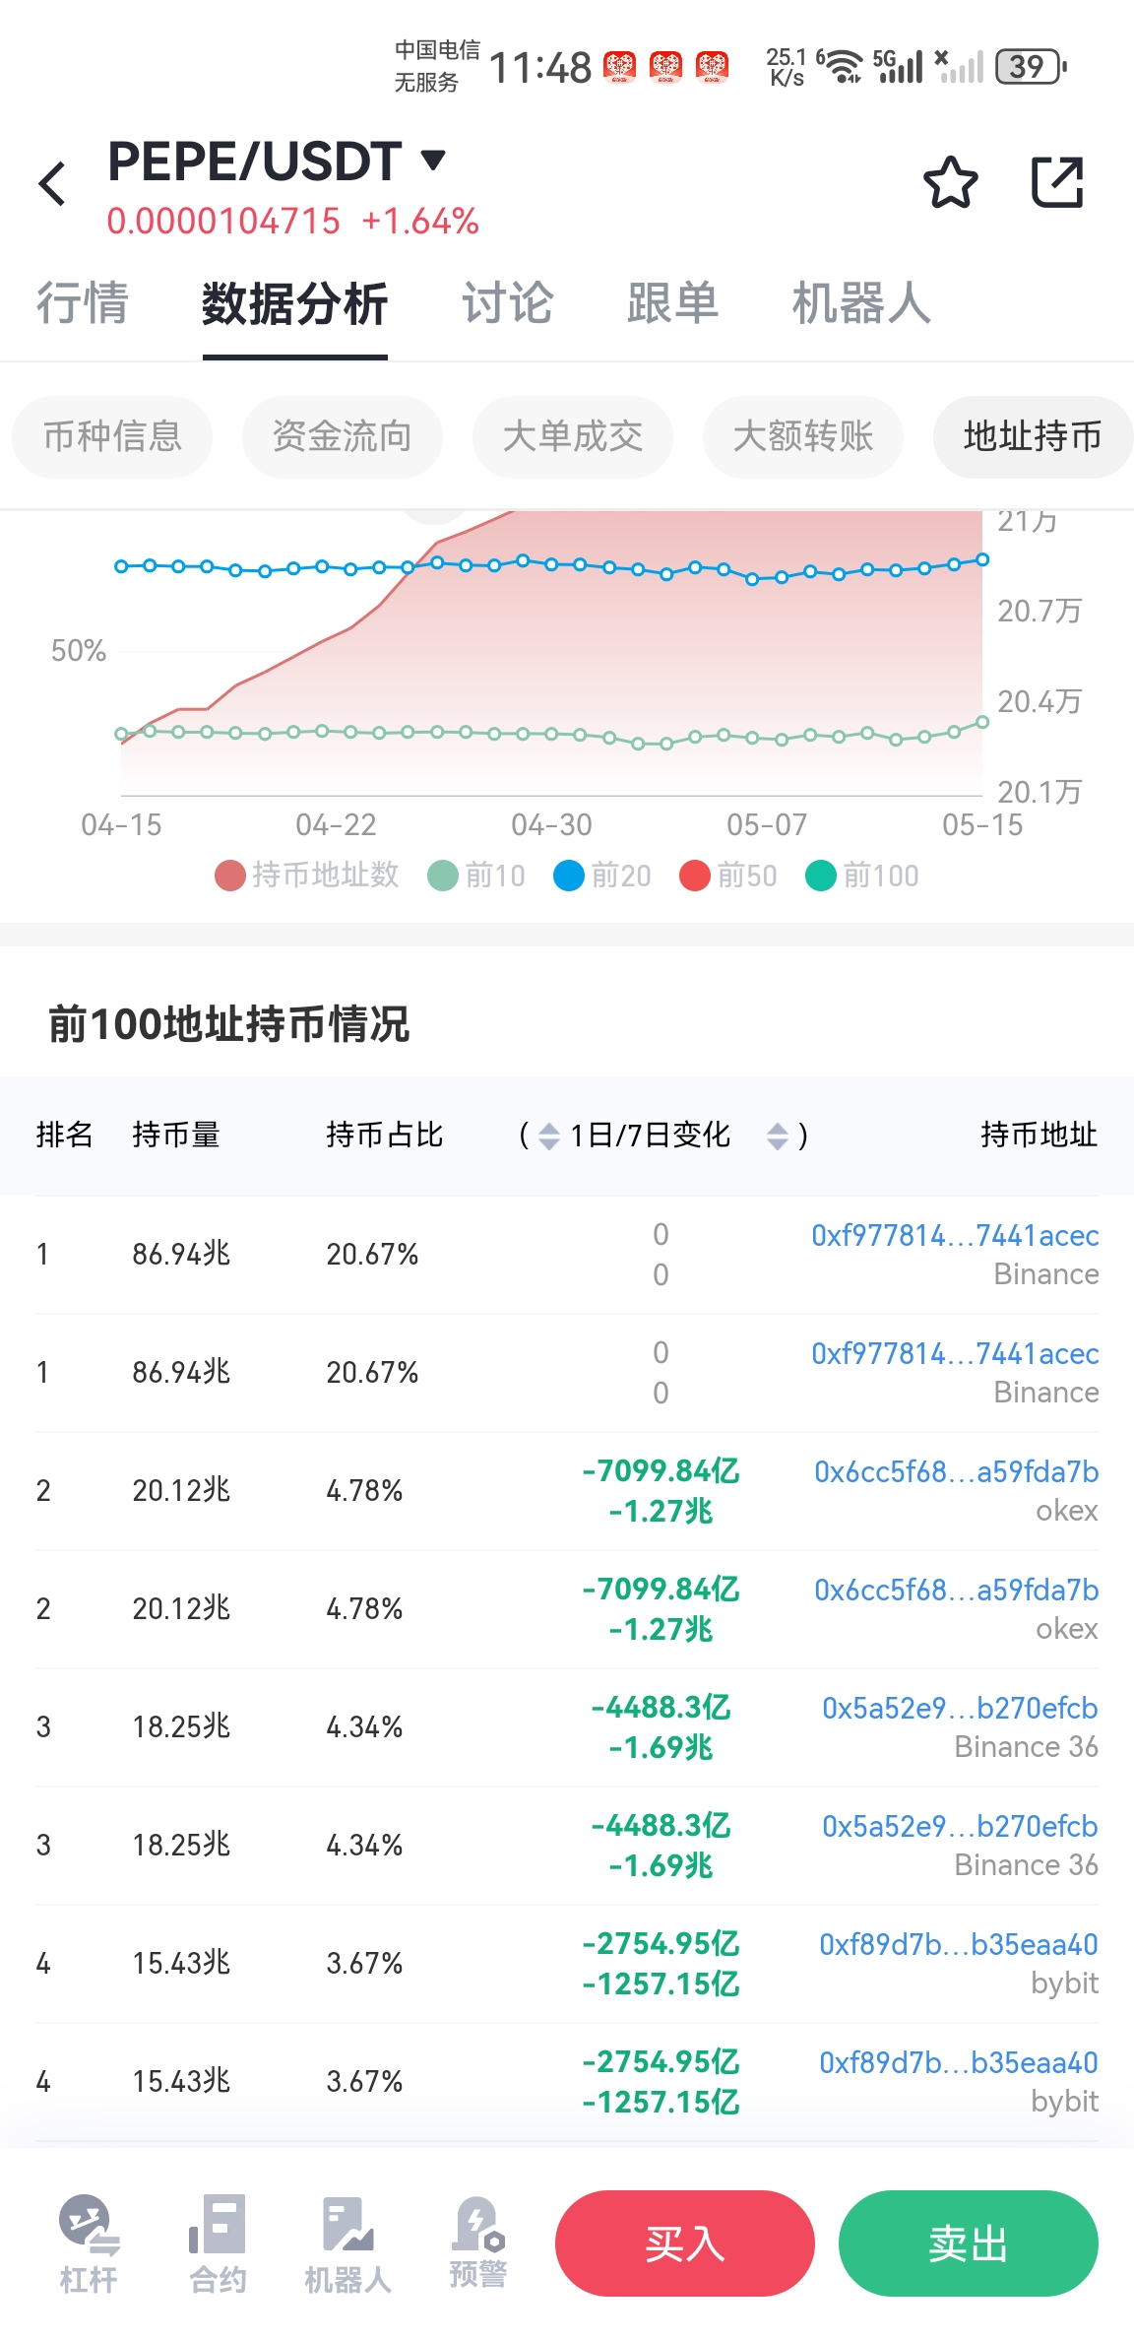Tap first red notification icon in status bar
Screen dimensions: 1134x2340
pos(619,67)
